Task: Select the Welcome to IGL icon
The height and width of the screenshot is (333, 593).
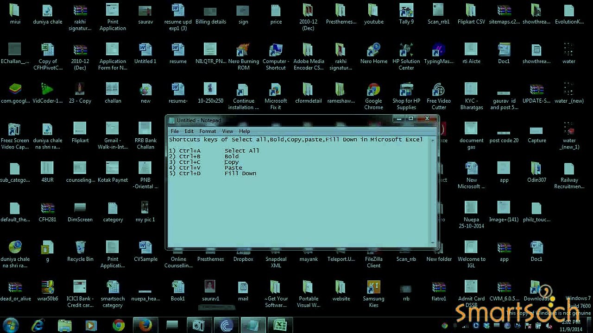Action: [x=471, y=254]
